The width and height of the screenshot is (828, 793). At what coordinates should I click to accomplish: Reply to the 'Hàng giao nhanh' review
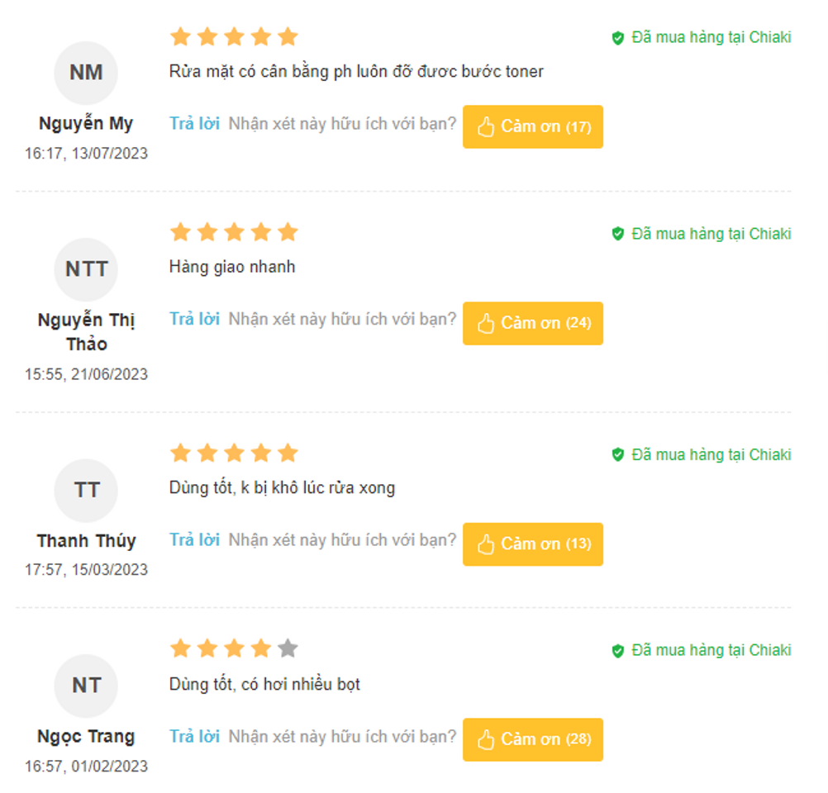194,319
